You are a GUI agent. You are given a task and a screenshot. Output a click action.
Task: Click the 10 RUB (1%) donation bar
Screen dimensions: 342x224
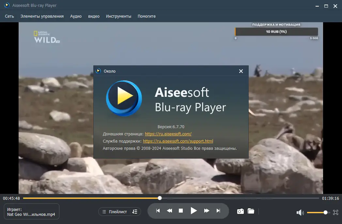tap(276, 32)
